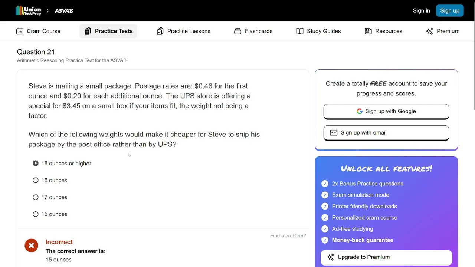Click the Cram Course calendar icon

click(x=20, y=31)
